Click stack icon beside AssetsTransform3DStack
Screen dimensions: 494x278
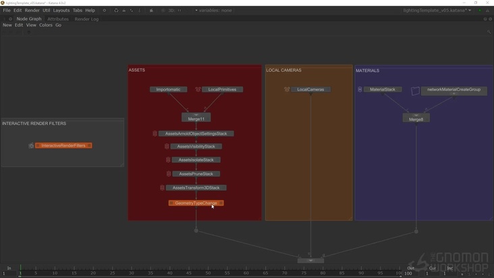[x=162, y=188]
